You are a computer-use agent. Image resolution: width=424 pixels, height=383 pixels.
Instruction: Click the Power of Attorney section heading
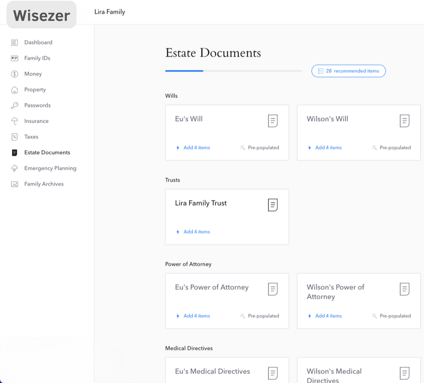188,264
